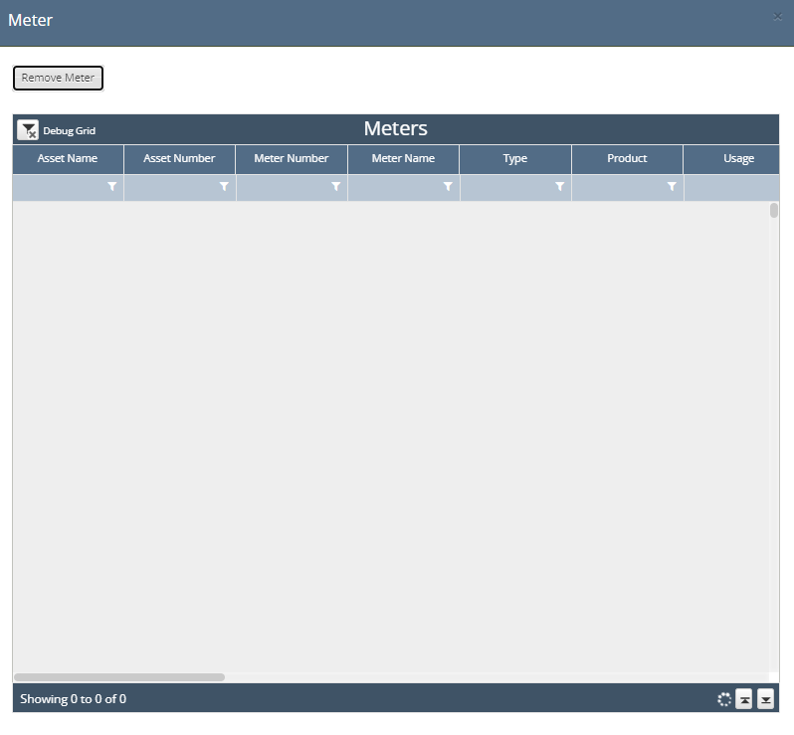The height and width of the screenshot is (735, 794).
Task: Open the Meter Number filter icon
Action: tap(335, 187)
